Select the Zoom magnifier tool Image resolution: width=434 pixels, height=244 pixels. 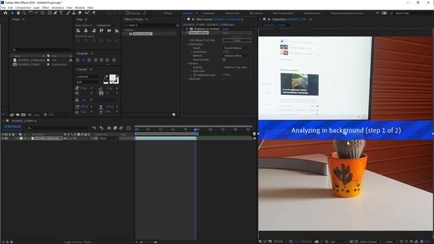tap(24, 13)
